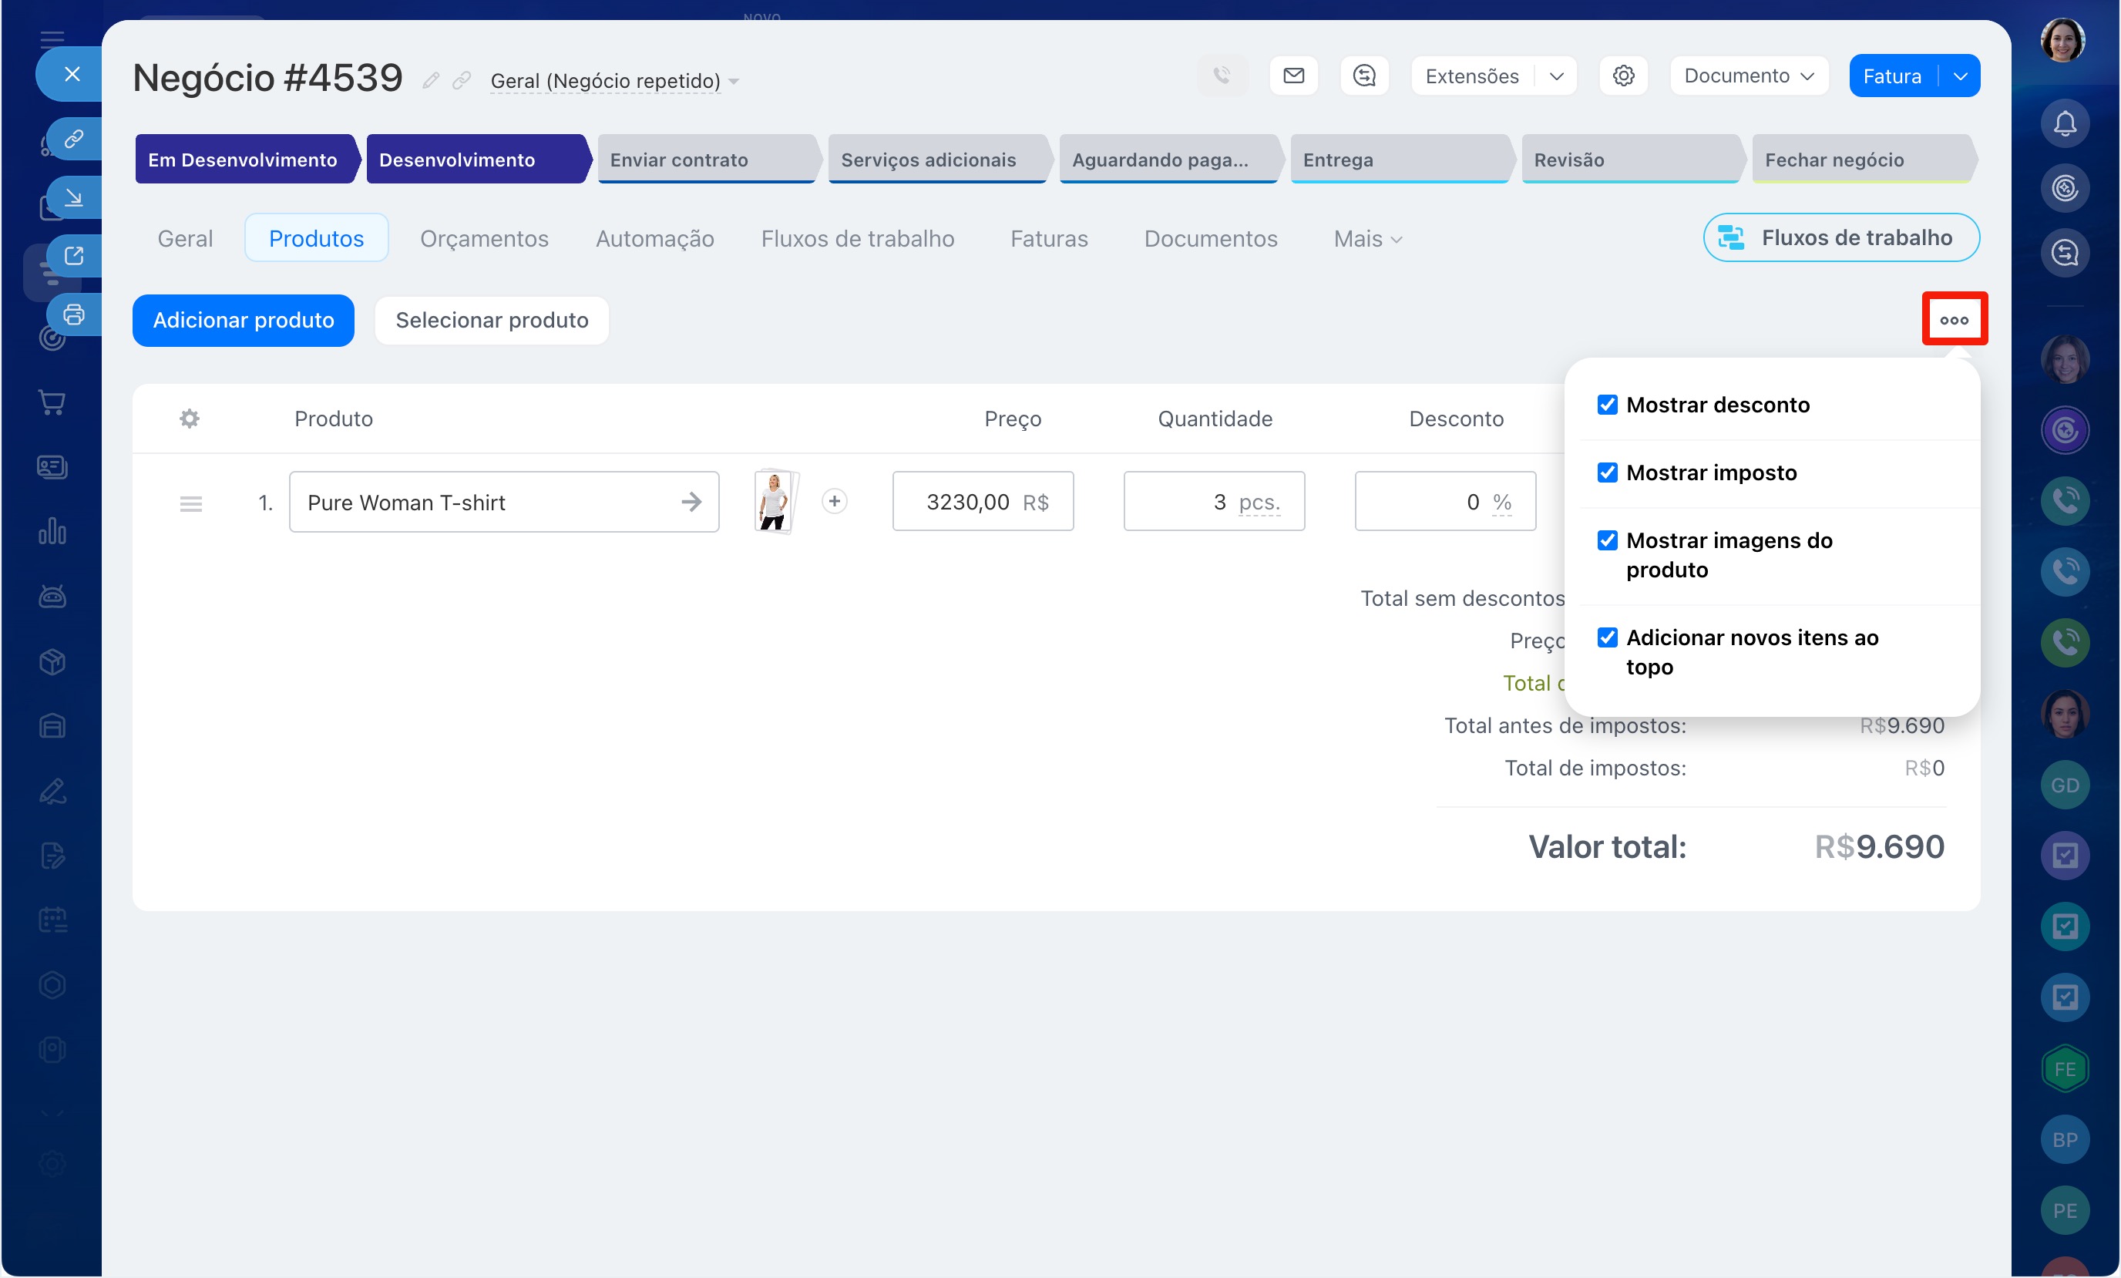Open the Faturas tab

pyautogui.click(x=1048, y=238)
